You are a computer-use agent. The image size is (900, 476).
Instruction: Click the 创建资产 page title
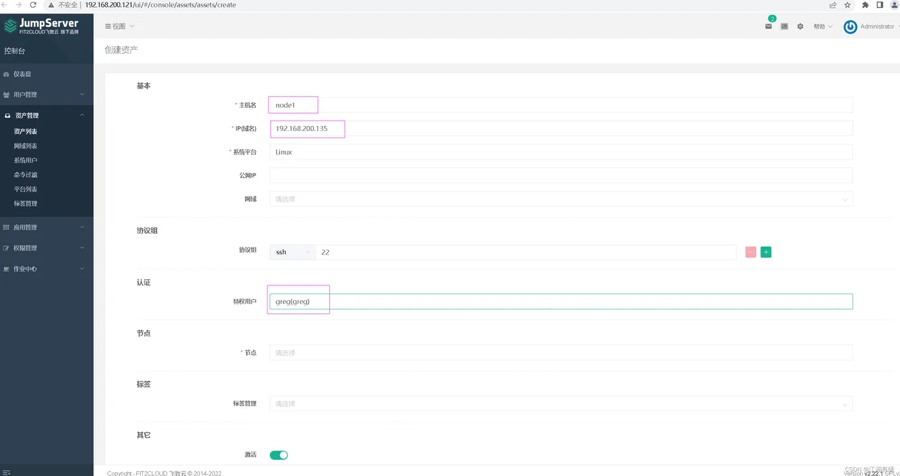[x=121, y=49]
